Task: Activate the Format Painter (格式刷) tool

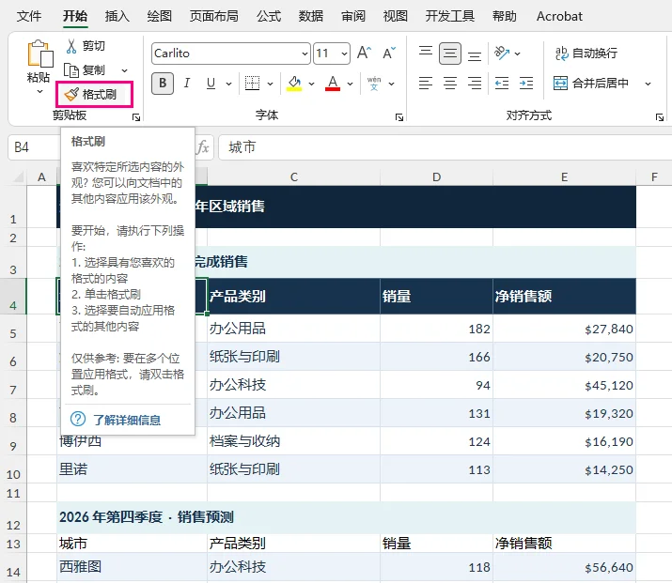Action: pos(94,94)
